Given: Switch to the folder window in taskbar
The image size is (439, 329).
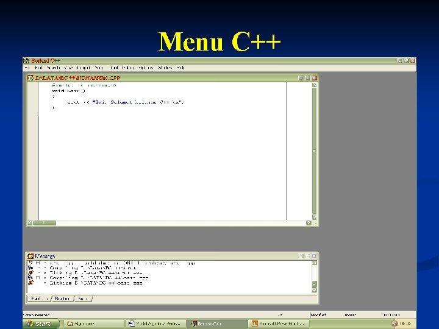Looking at the screenshot, I should coord(93,324).
